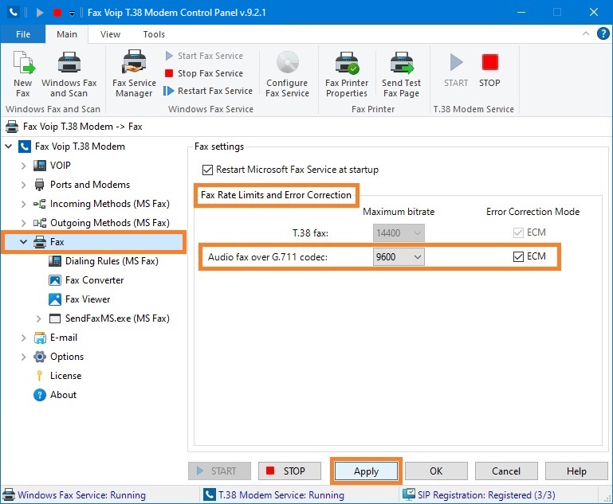Viewport: 613px width, 504px height.
Task: Click the bottom STOP button
Action: click(x=289, y=471)
